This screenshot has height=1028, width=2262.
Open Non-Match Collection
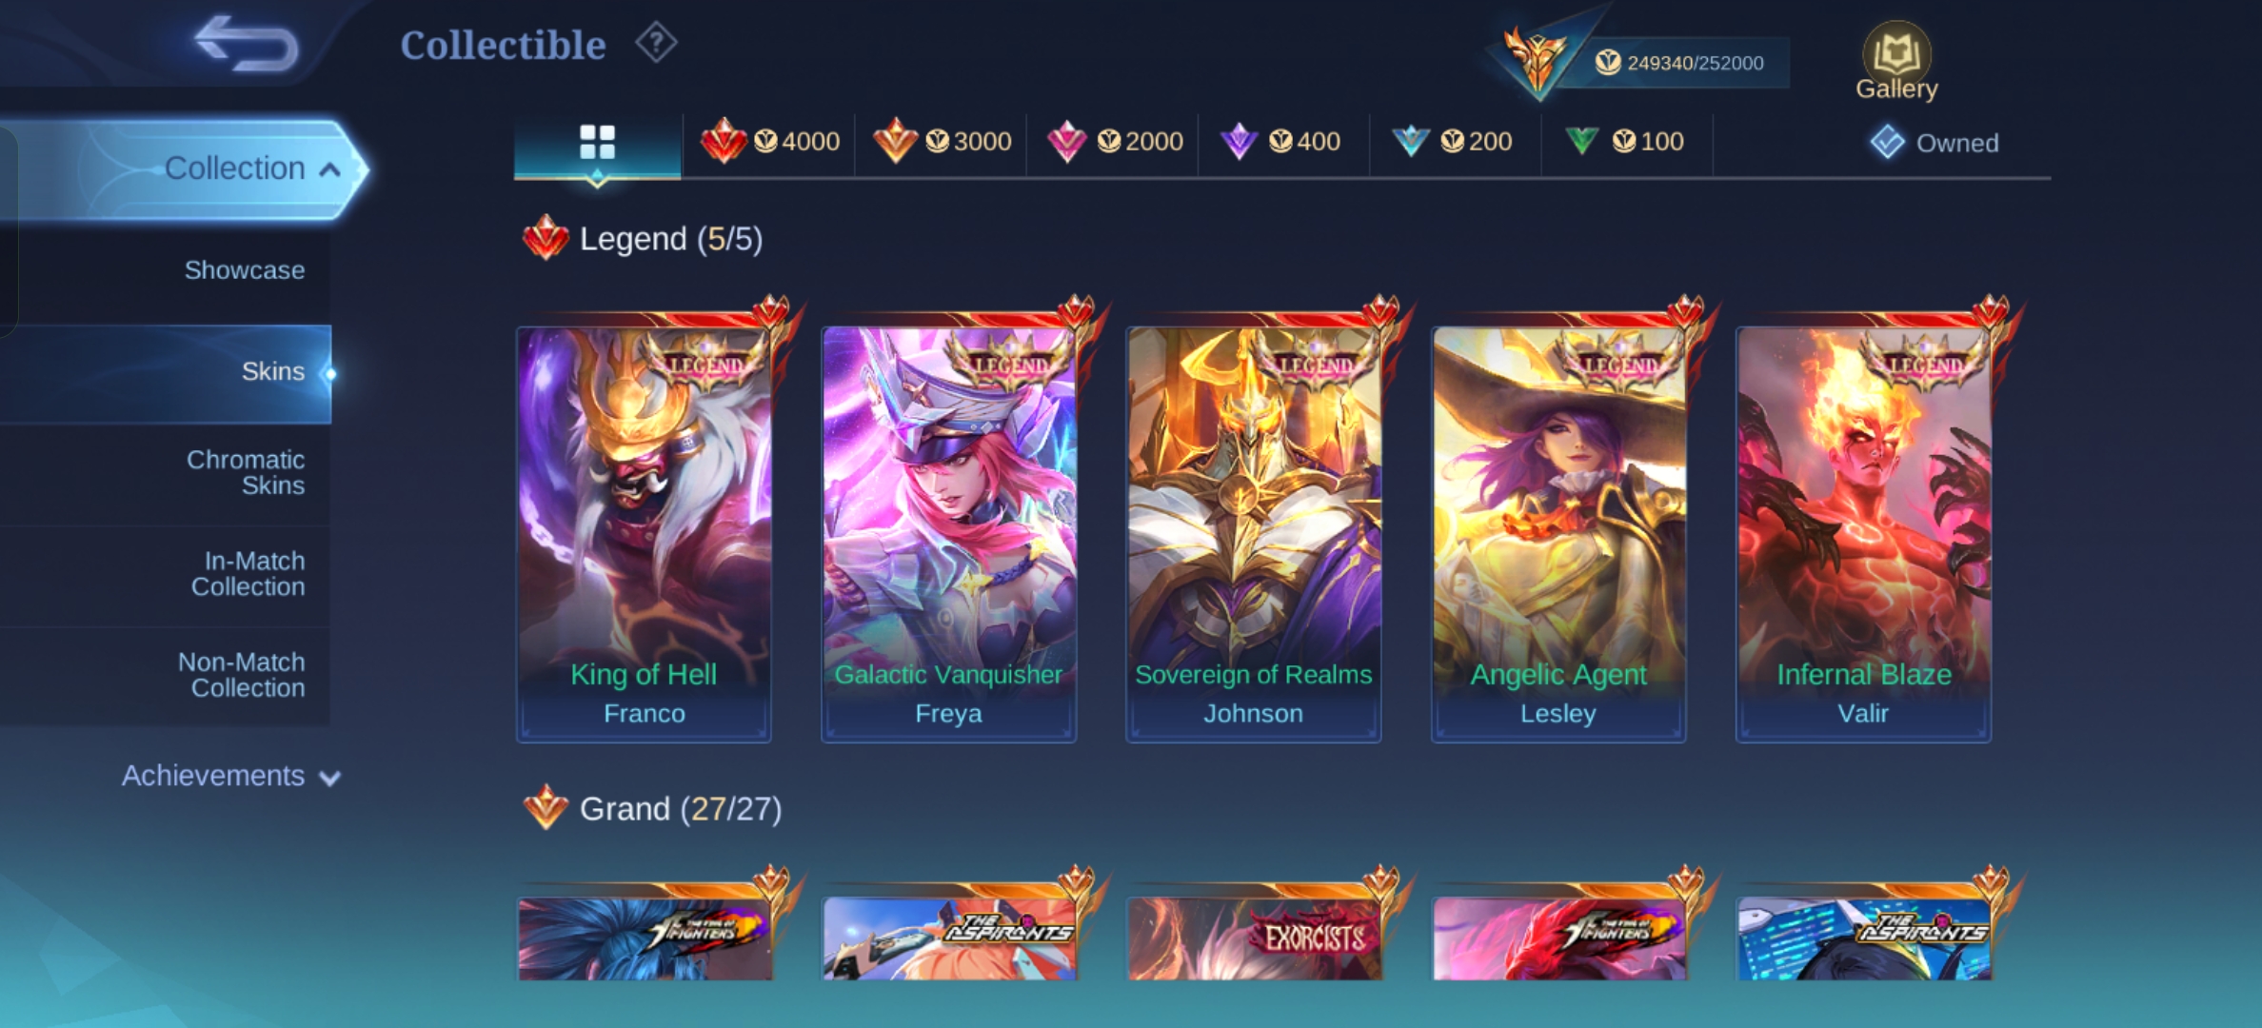pos(242,675)
